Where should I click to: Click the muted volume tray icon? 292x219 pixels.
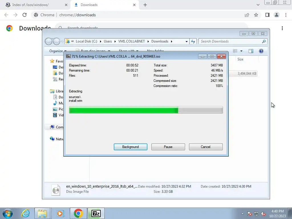263,214
